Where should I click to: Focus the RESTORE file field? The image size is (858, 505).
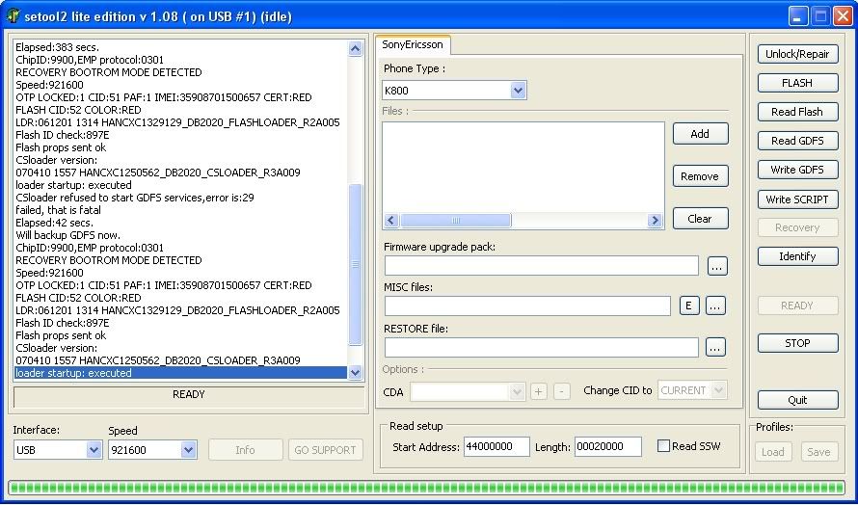(x=541, y=347)
